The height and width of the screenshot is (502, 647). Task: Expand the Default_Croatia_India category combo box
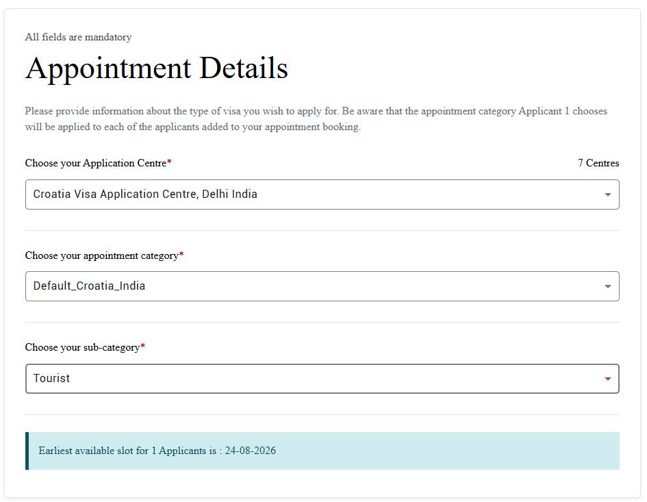pos(322,286)
